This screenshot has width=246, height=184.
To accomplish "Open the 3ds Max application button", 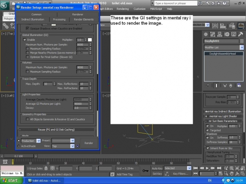I will [4, 5].
